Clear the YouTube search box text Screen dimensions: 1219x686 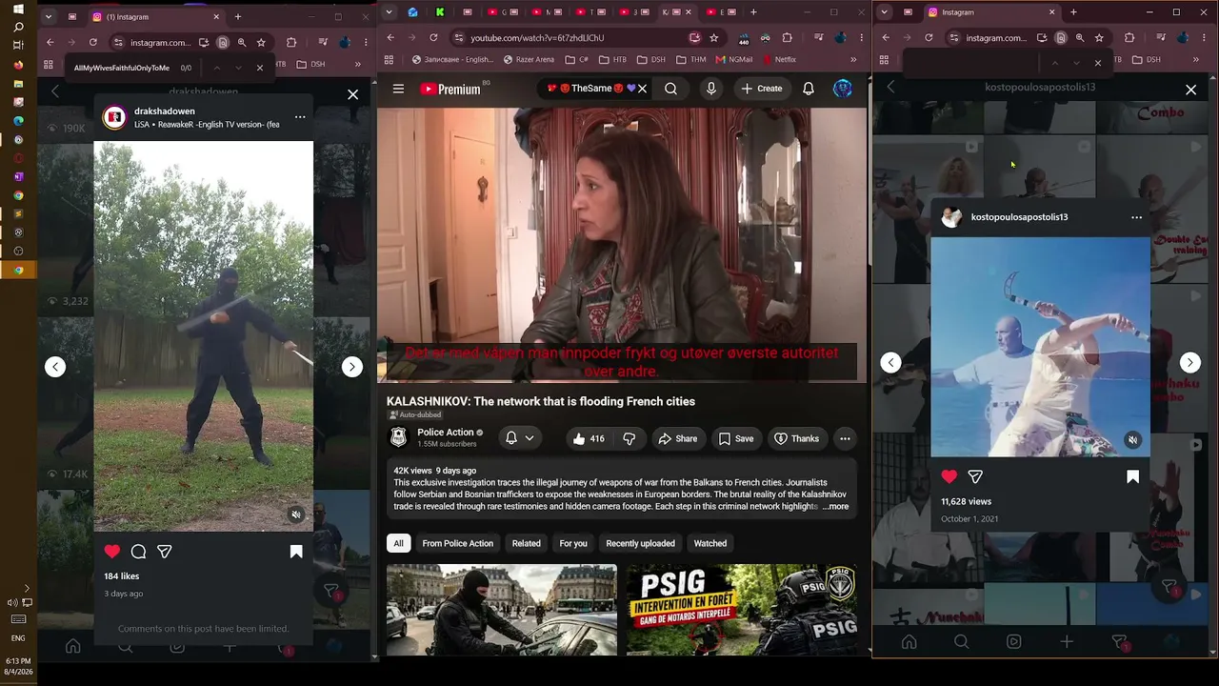pos(643,89)
